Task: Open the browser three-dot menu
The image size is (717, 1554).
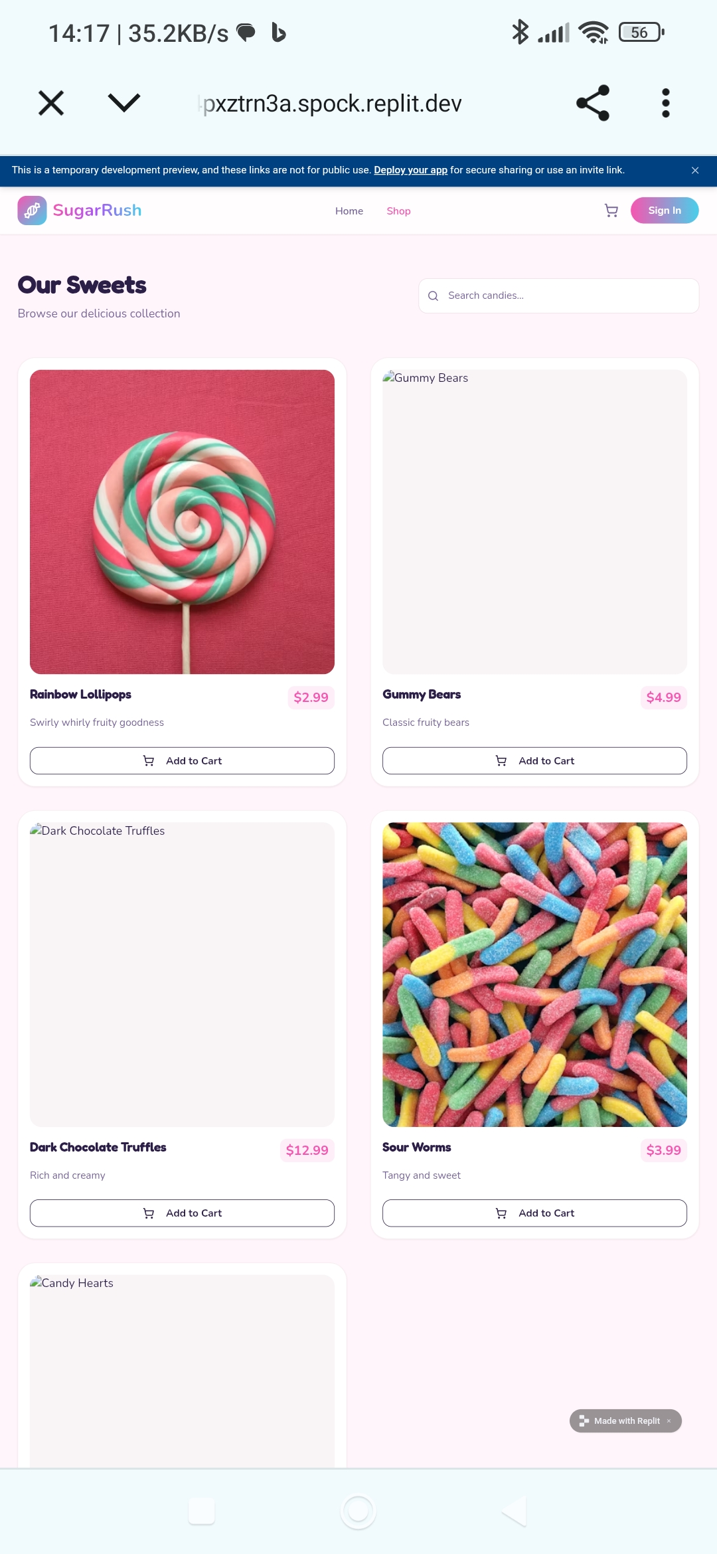Action: point(666,103)
